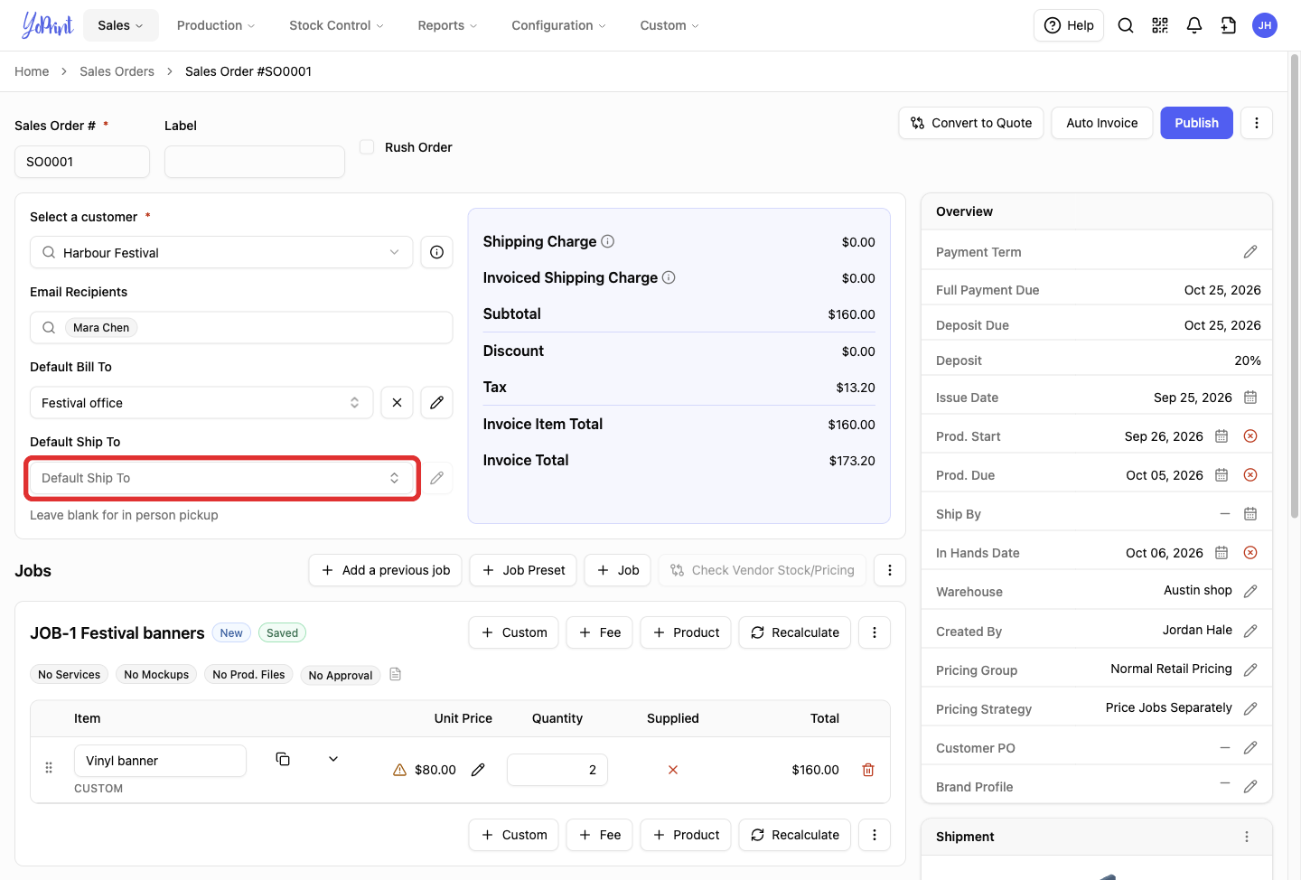Edit Payment Term pencil icon
1301x880 pixels.
coord(1250,252)
